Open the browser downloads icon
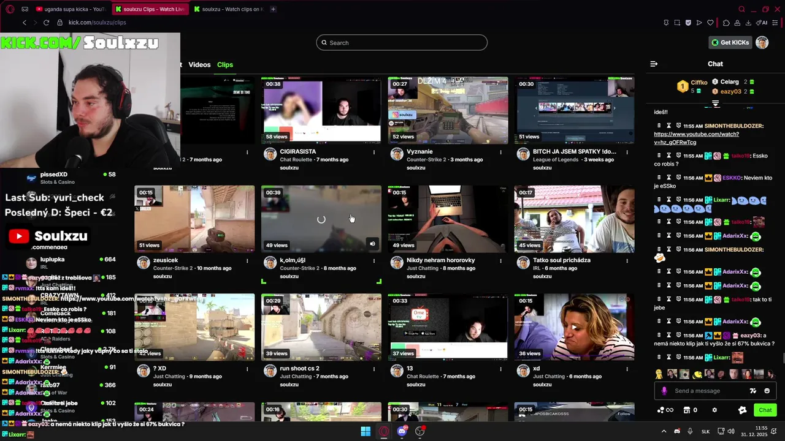785x441 pixels. 748,23
